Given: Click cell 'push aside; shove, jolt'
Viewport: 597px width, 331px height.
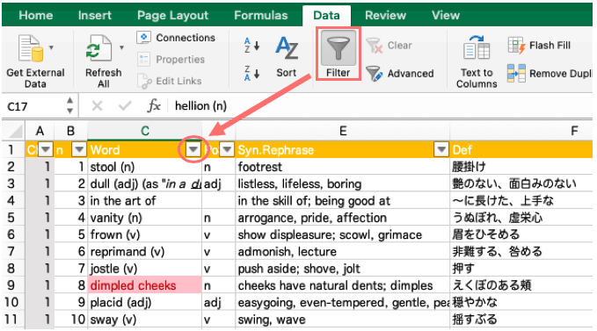Looking at the screenshot, I should coord(343,269).
